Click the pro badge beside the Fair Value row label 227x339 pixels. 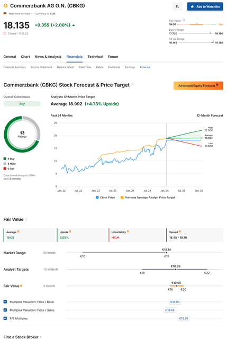[x=21, y=286]
